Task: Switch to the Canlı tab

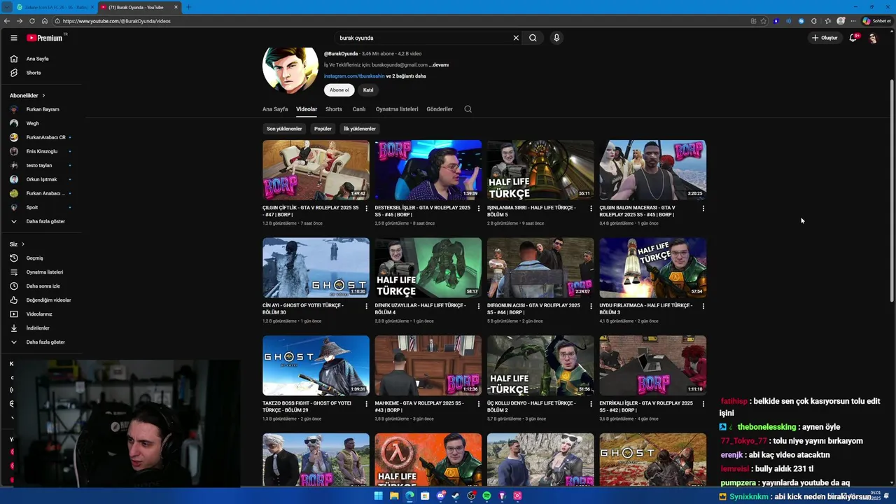Action: 359,109
